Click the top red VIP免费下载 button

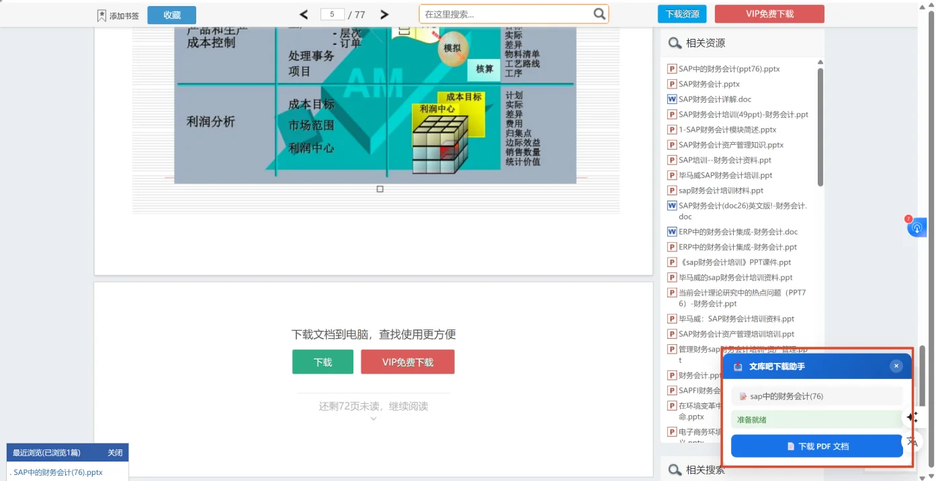[x=769, y=14]
